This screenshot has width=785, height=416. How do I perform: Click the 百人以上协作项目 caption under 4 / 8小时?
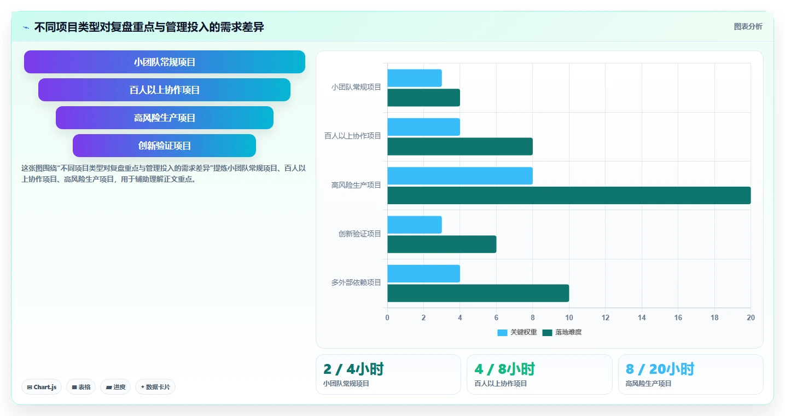[x=501, y=384]
